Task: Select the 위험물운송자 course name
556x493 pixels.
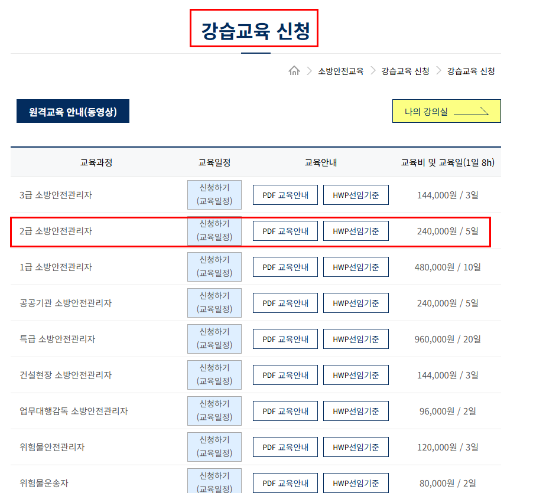Action: (x=44, y=483)
